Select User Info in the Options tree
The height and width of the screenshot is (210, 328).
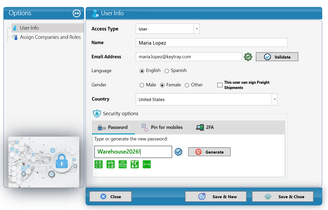pos(48,28)
